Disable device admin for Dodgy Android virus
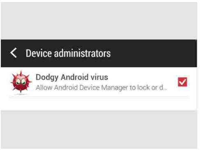The height and width of the screenshot is (150, 201). pos(182,82)
